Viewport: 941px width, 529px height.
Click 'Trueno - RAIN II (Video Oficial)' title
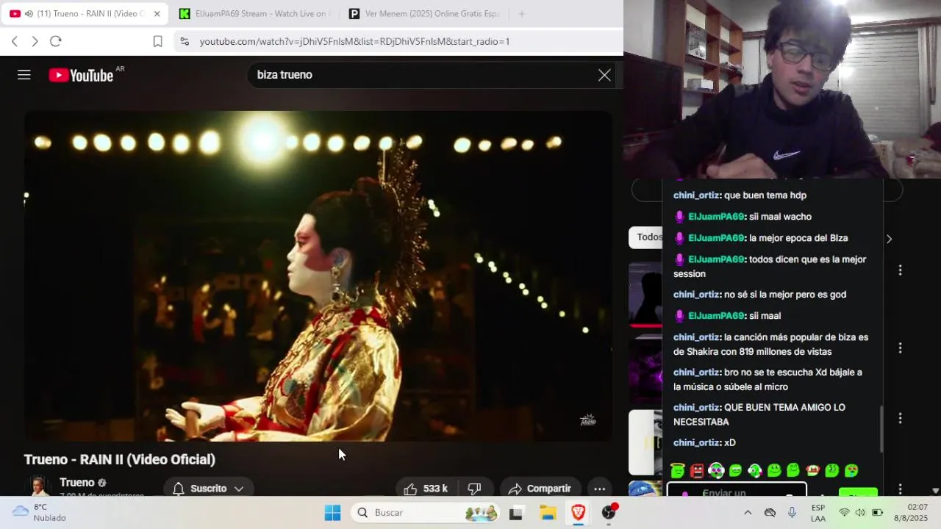tap(120, 460)
